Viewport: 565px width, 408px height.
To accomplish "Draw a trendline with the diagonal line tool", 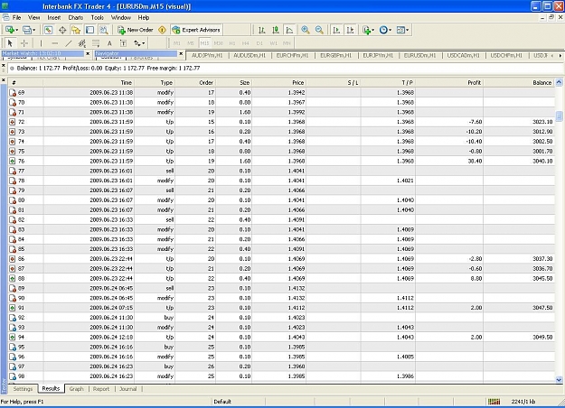I will click(69, 43).
